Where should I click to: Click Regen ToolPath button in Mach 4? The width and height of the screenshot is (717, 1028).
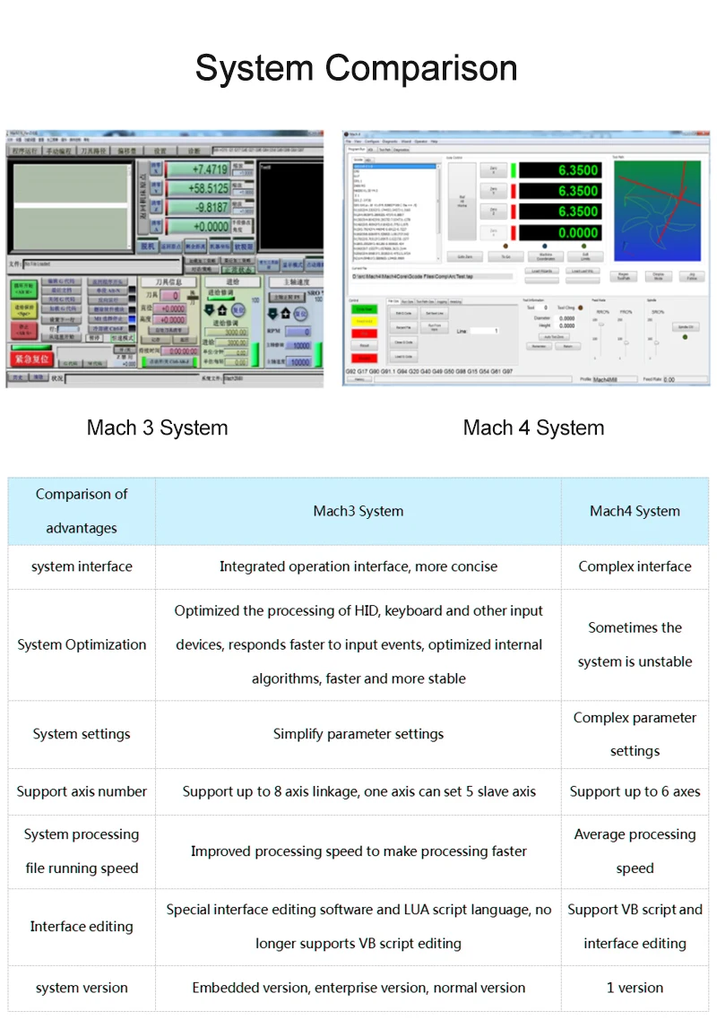(x=623, y=277)
